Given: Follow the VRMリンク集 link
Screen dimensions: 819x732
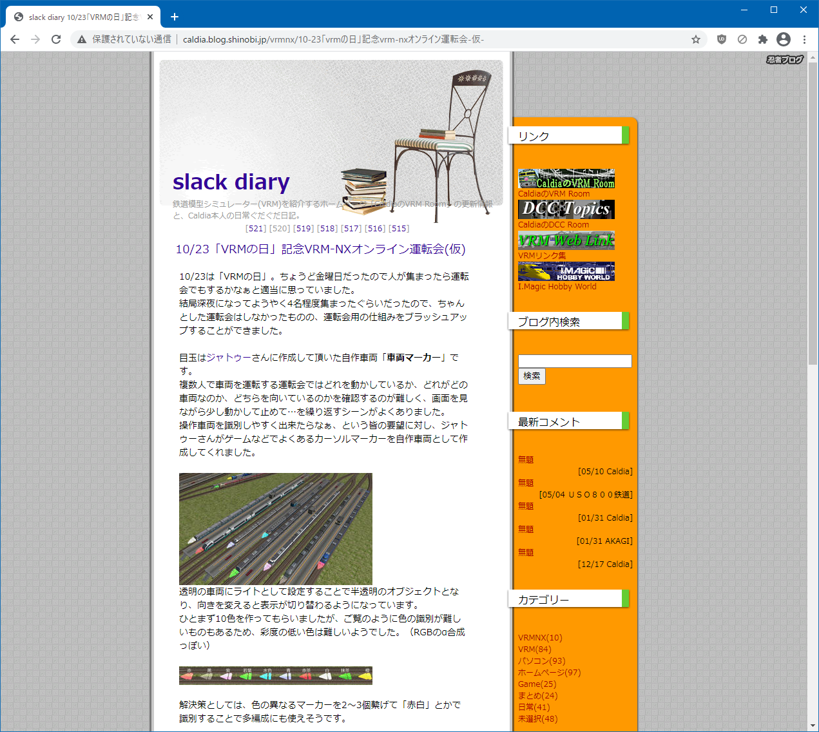Looking at the screenshot, I should tap(542, 256).
